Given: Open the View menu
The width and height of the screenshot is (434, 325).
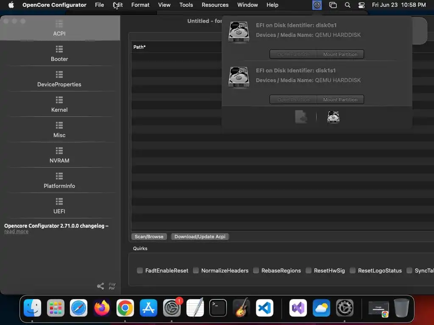Looking at the screenshot, I should tap(164, 5).
